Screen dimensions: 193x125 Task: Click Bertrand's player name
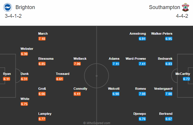(x=166, y=114)
